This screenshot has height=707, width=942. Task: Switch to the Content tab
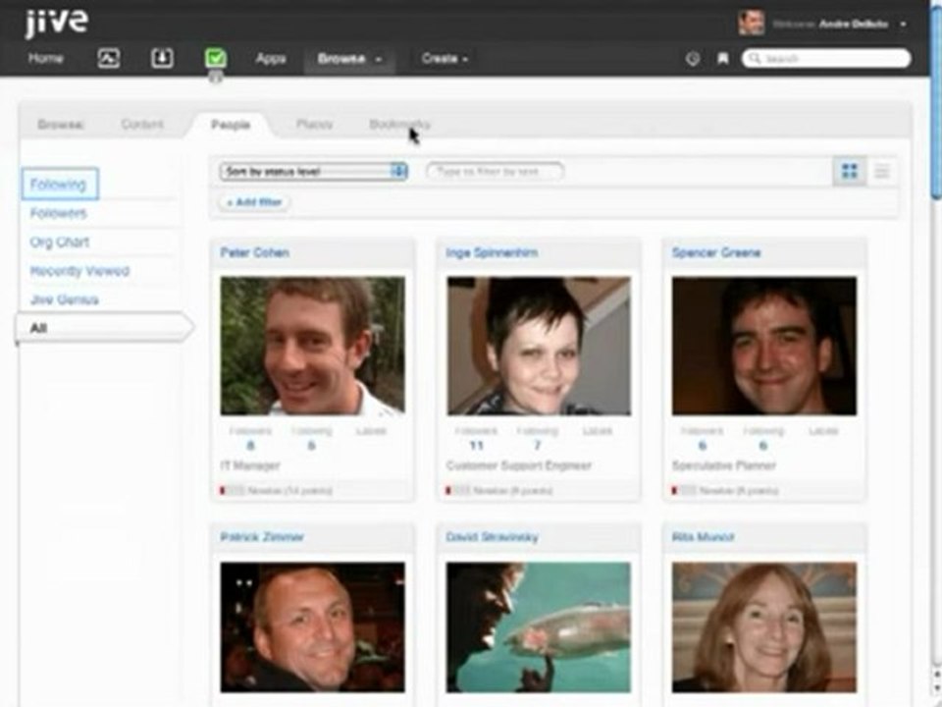point(141,124)
